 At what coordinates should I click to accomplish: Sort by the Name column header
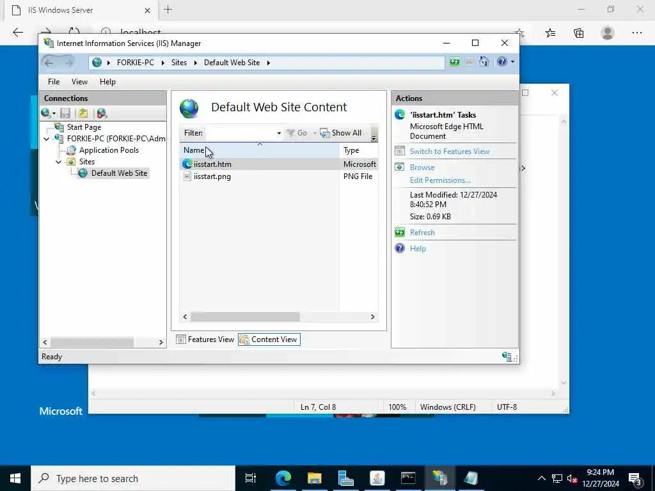259,150
